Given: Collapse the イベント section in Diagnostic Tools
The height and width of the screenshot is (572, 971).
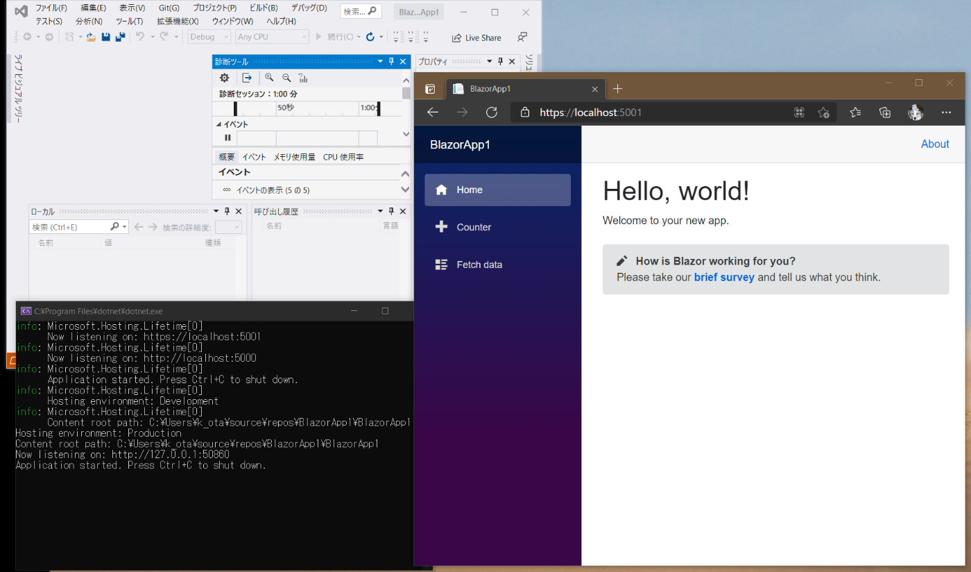Looking at the screenshot, I should coord(218,124).
